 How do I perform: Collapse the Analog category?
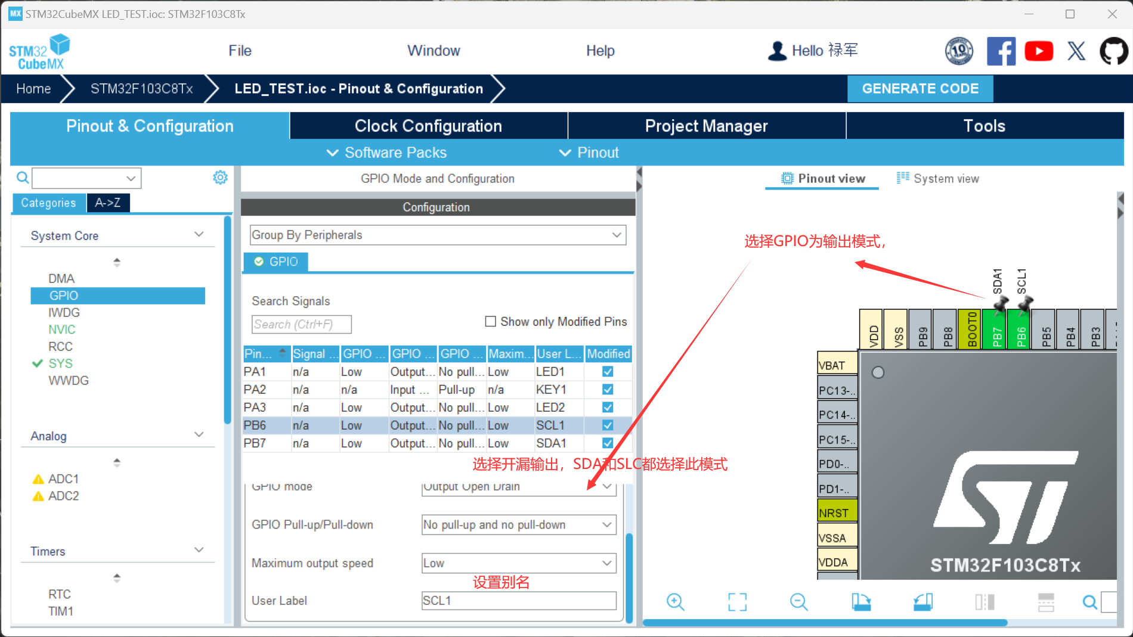[199, 434]
